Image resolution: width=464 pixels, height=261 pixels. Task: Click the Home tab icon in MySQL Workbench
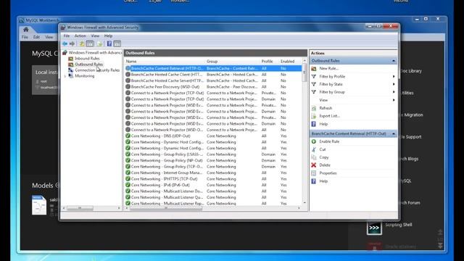click(x=26, y=30)
